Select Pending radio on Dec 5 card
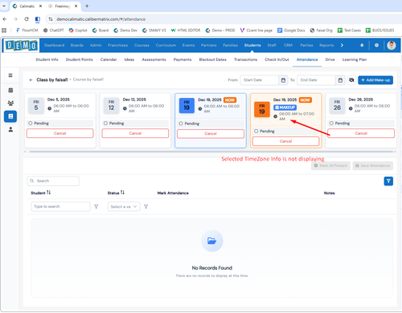 click(31, 123)
